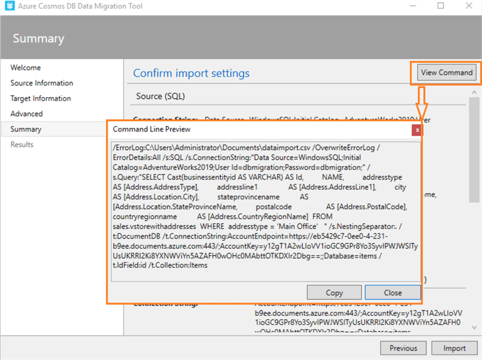The width and height of the screenshot is (482, 360).
Task: Click the 'b9ee.documents.azure.com:443' text in background pane
Action: [307, 313]
